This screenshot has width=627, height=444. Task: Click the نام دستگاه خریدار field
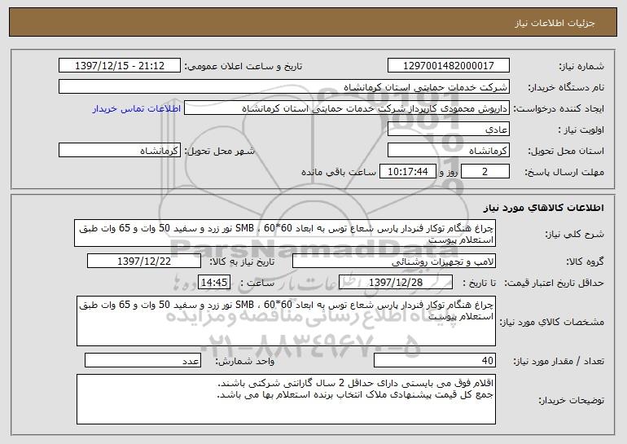pos(284,87)
